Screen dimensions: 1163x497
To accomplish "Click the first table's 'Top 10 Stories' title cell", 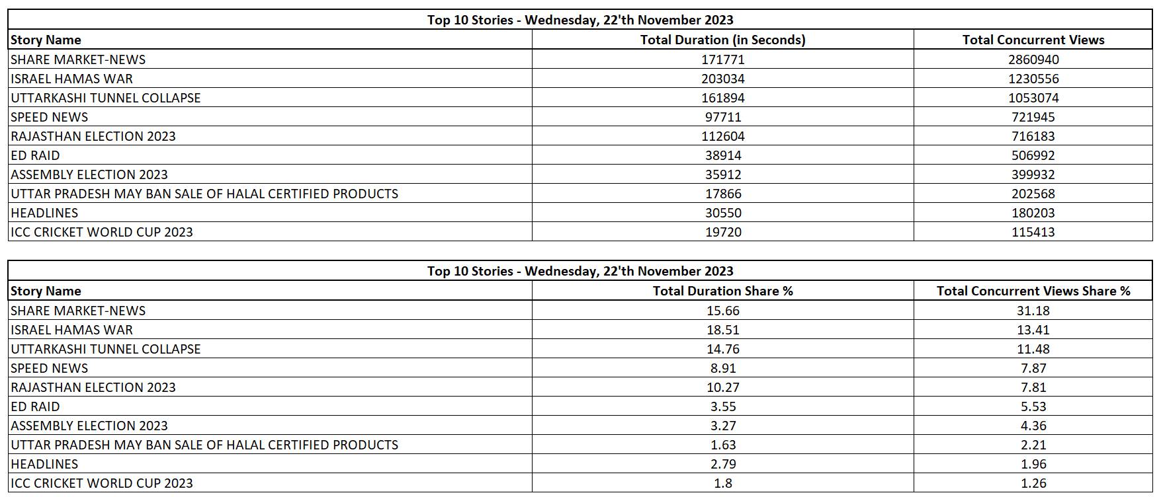I will tap(580, 20).
